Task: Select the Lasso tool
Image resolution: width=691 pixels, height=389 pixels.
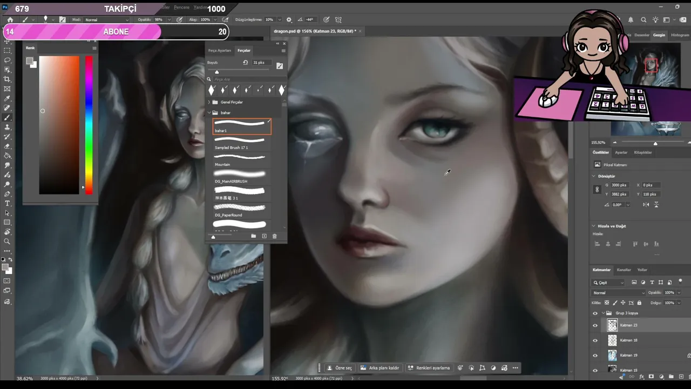Action: click(7, 60)
